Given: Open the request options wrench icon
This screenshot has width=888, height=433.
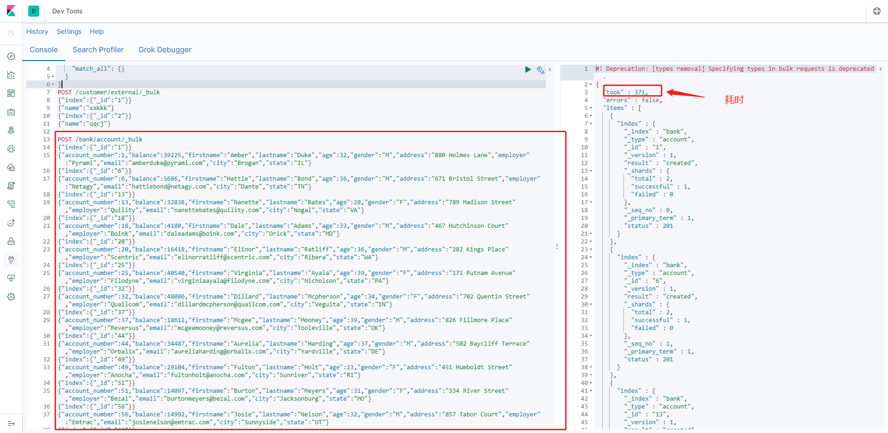Looking at the screenshot, I should tap(540, 70).
